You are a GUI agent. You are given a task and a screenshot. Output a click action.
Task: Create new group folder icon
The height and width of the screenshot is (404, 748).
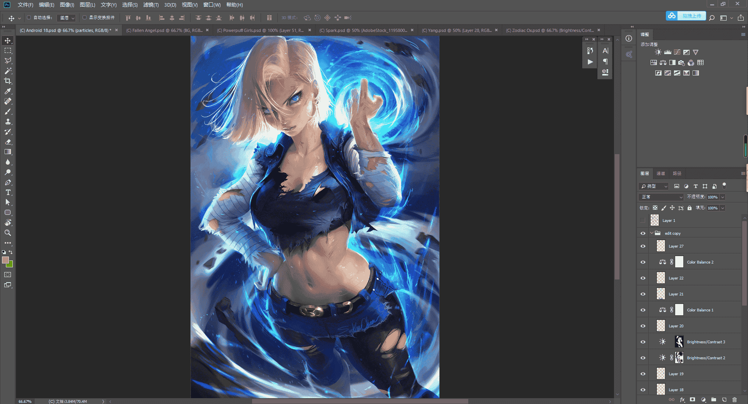pyautogui.click(x=713, y=399)
